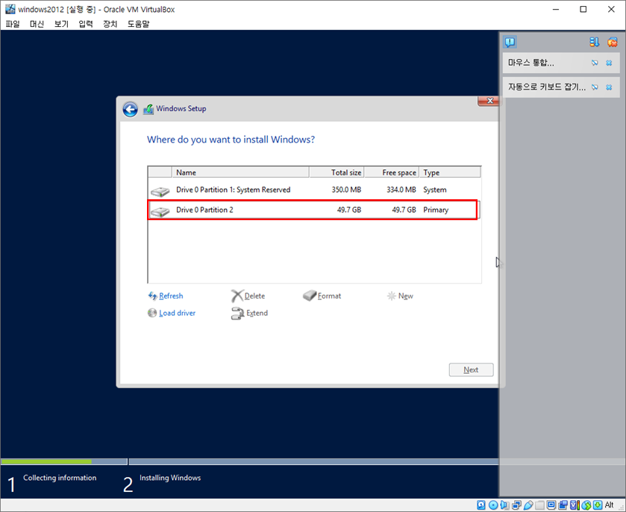Click the drive icon of Partition 1
The height and width of the screenshot is (512, 626).
coord(160,191)
